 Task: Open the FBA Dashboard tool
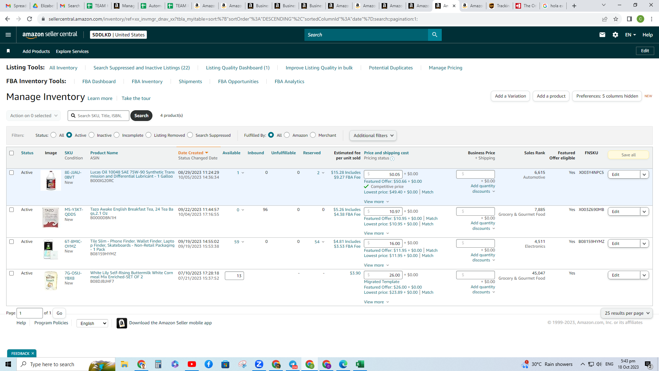pos(99,81)
